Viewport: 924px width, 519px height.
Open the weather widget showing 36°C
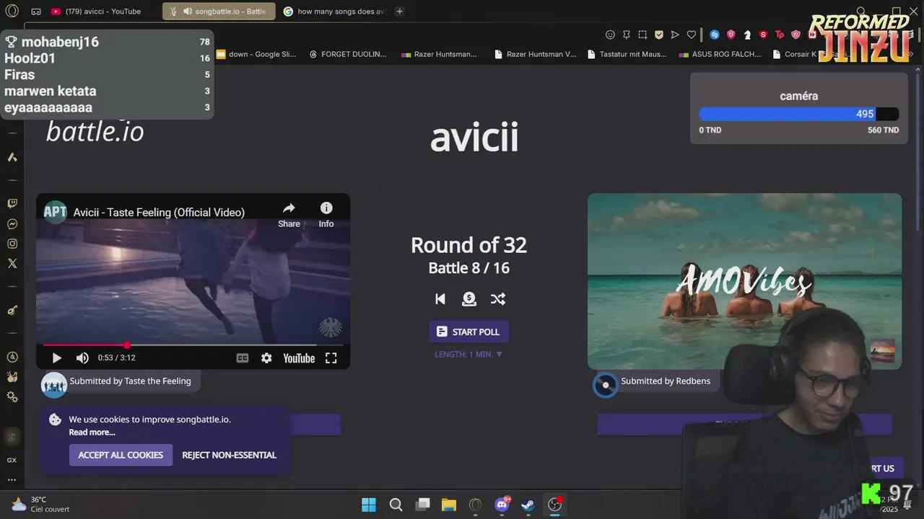pyautogui.click(x=40, y=504)
